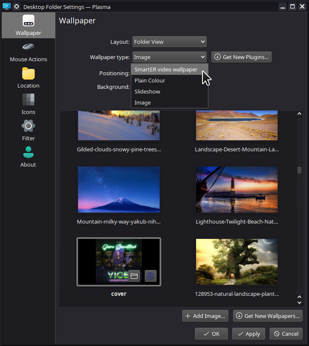Select Plain Colour from the list
Viewport: 309px width, 346px height.
150,80
